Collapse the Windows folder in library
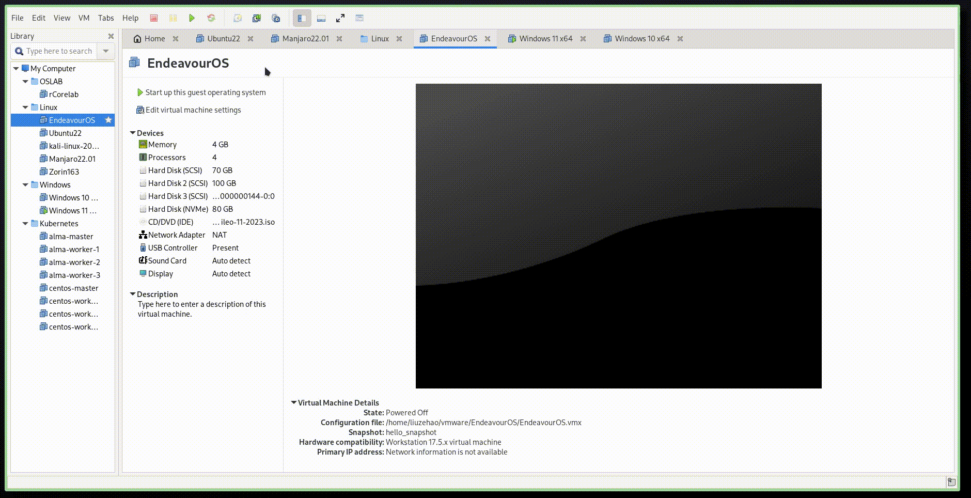971x498 pixels. click(x=25, y=184)
